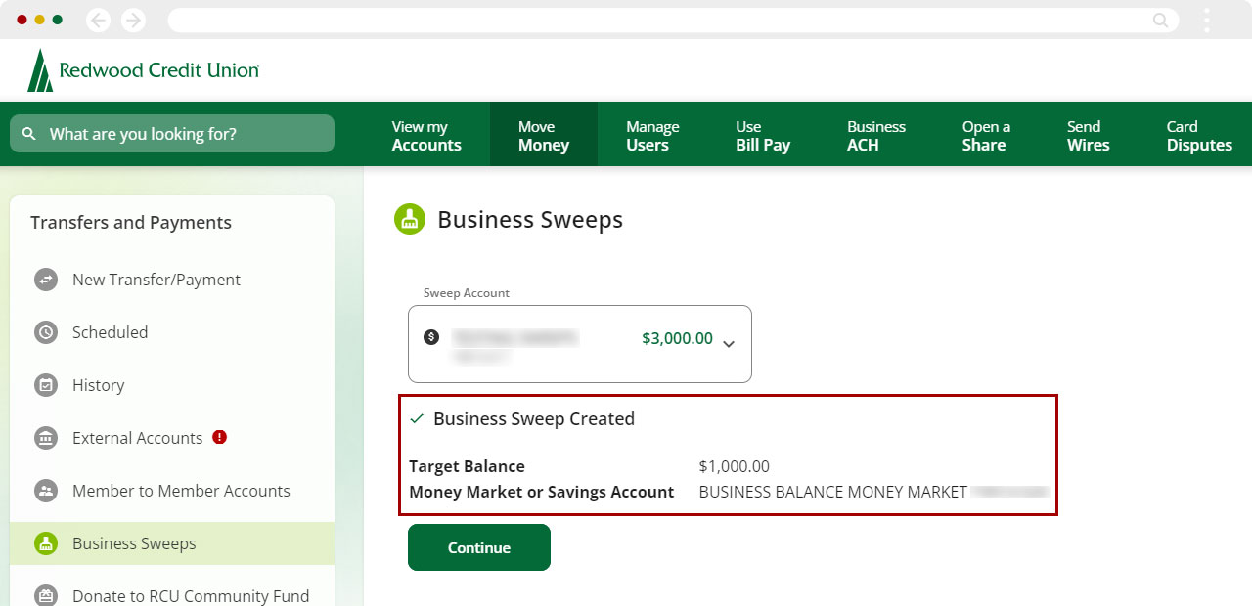
Task: Open the Open a Share menu
Action: coord(986,135)
